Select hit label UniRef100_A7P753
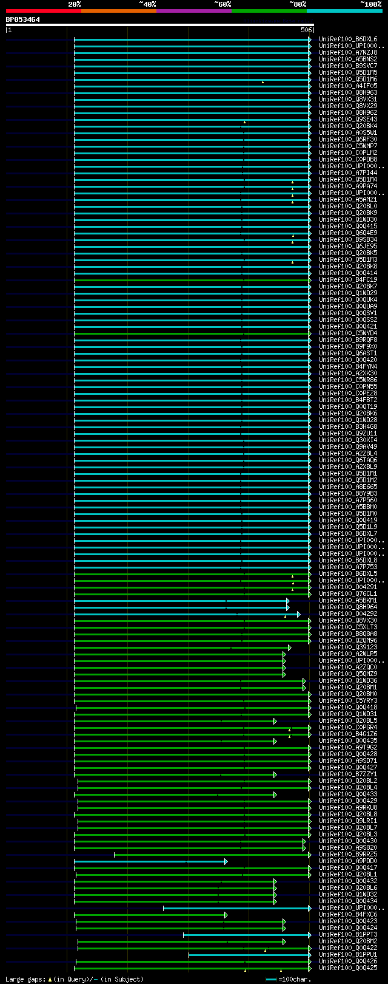Image resolution: width=388 pixels, height=984 pixels. (348, 567)
